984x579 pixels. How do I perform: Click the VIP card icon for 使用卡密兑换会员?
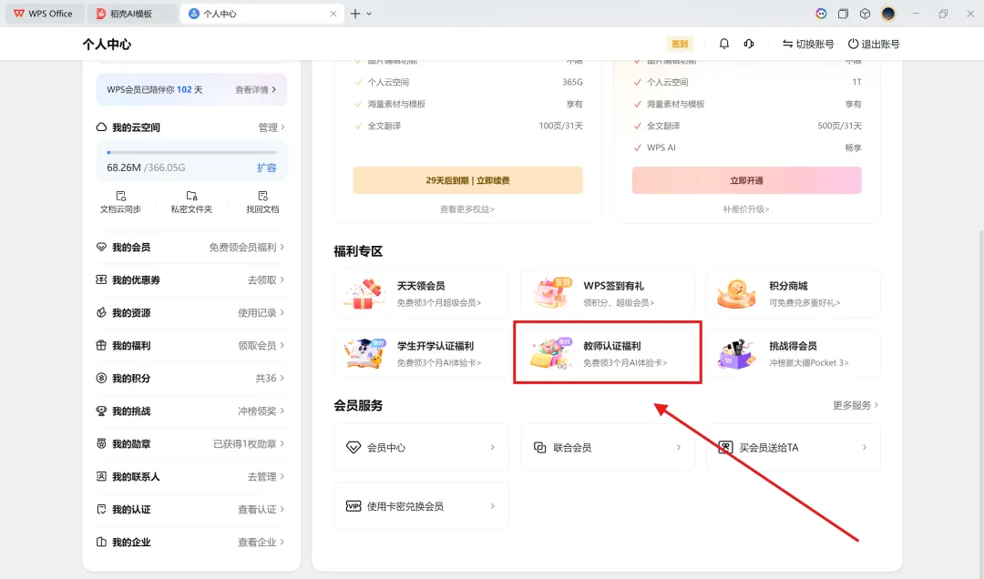click(x=354, y=505)
